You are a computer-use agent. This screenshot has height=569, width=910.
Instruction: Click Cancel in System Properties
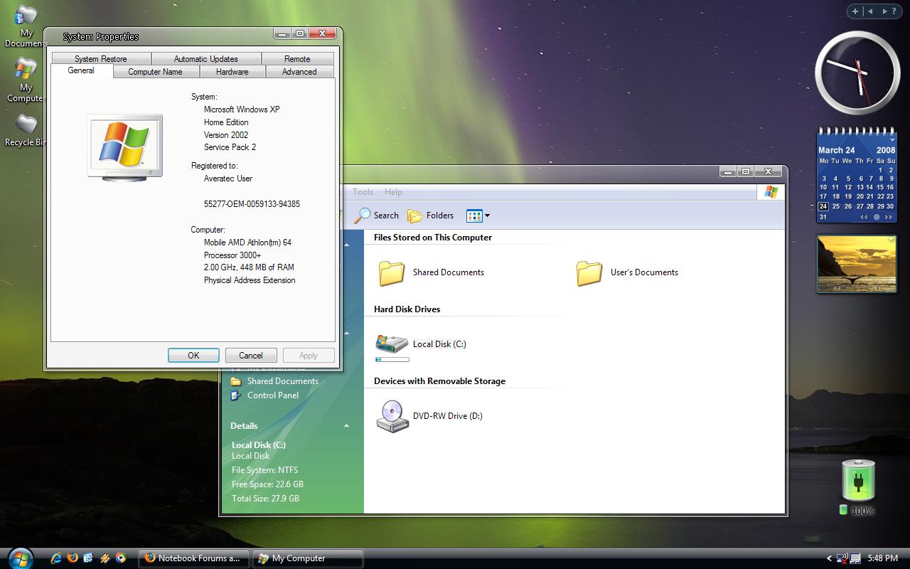pyautogui.click(x=251, y=356)
